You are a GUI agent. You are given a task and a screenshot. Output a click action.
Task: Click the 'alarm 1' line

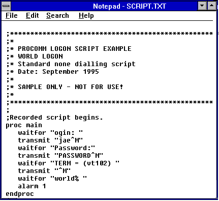(x=32, y=186)
